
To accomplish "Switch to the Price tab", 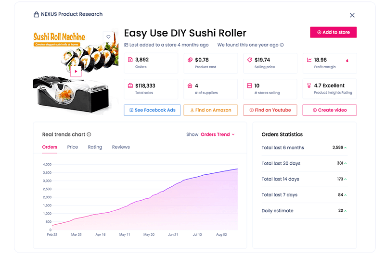I will pos(73,147).
